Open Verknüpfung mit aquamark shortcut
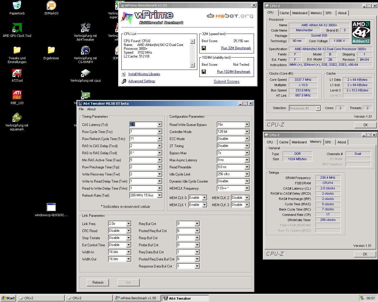This screenshot has width=378, height=302. 17,117
